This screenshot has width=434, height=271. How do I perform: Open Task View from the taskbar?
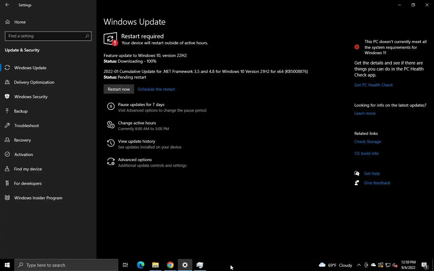pyautogui.click(x=125, y=265)
